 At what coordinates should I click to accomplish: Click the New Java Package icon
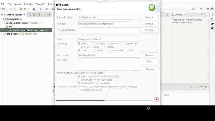coord(21,9)
